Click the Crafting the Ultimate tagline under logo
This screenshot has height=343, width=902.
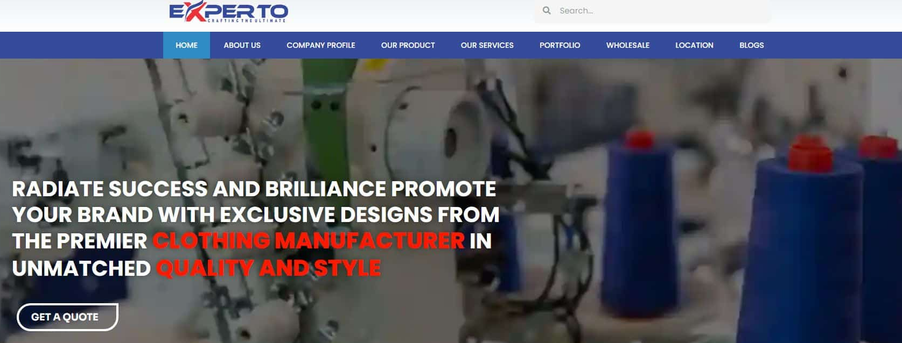247,20
